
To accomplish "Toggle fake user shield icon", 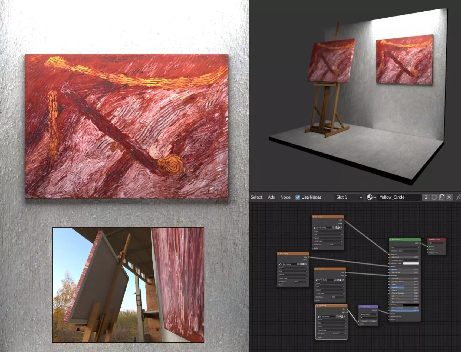I will point(434,197).
